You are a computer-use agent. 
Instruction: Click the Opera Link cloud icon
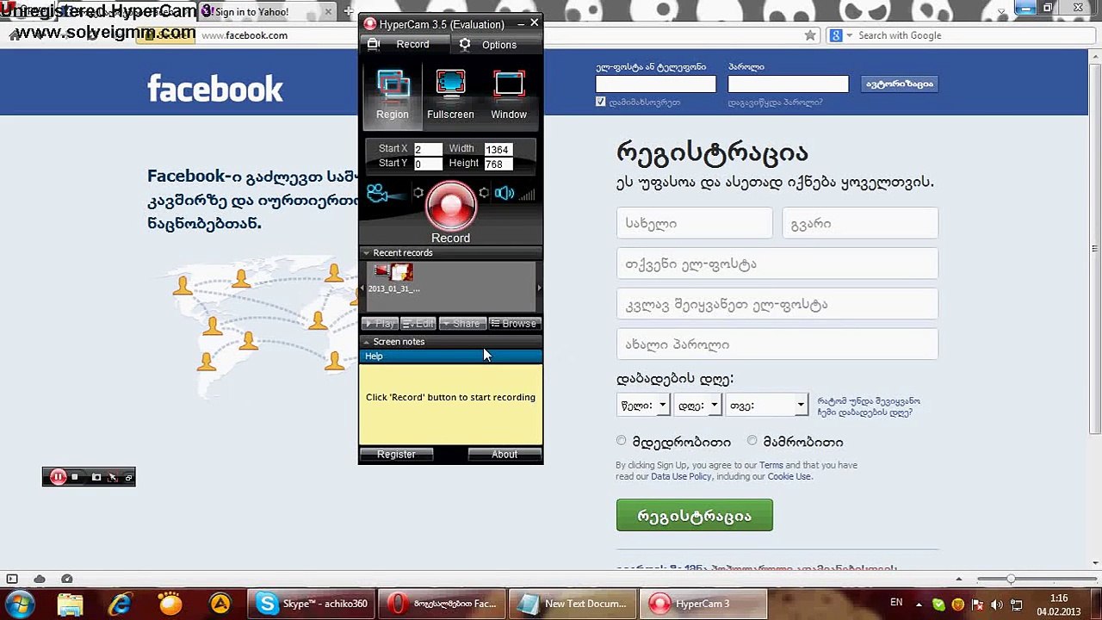(40, 579)
